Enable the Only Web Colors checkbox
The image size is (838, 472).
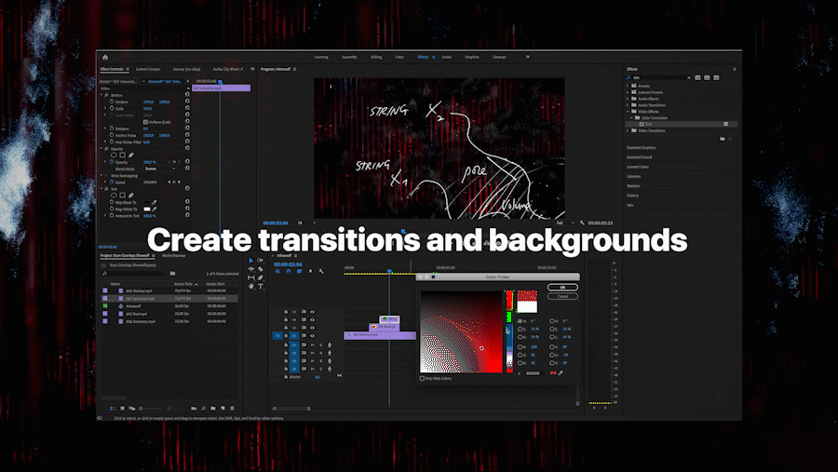coord(422,378)
